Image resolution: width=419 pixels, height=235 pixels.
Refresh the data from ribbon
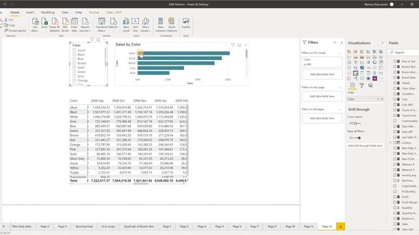(113, 23)
